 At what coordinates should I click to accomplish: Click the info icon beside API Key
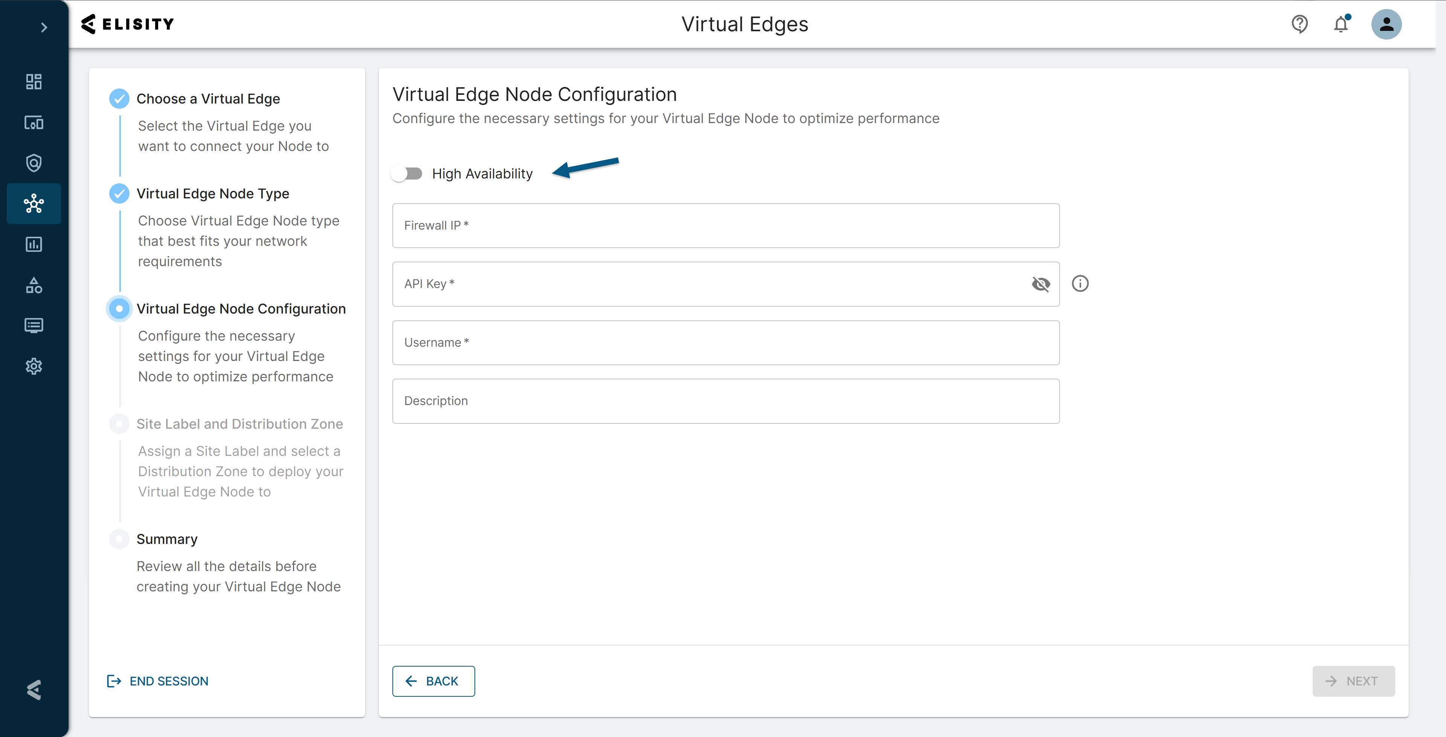tap(1080, 283)
